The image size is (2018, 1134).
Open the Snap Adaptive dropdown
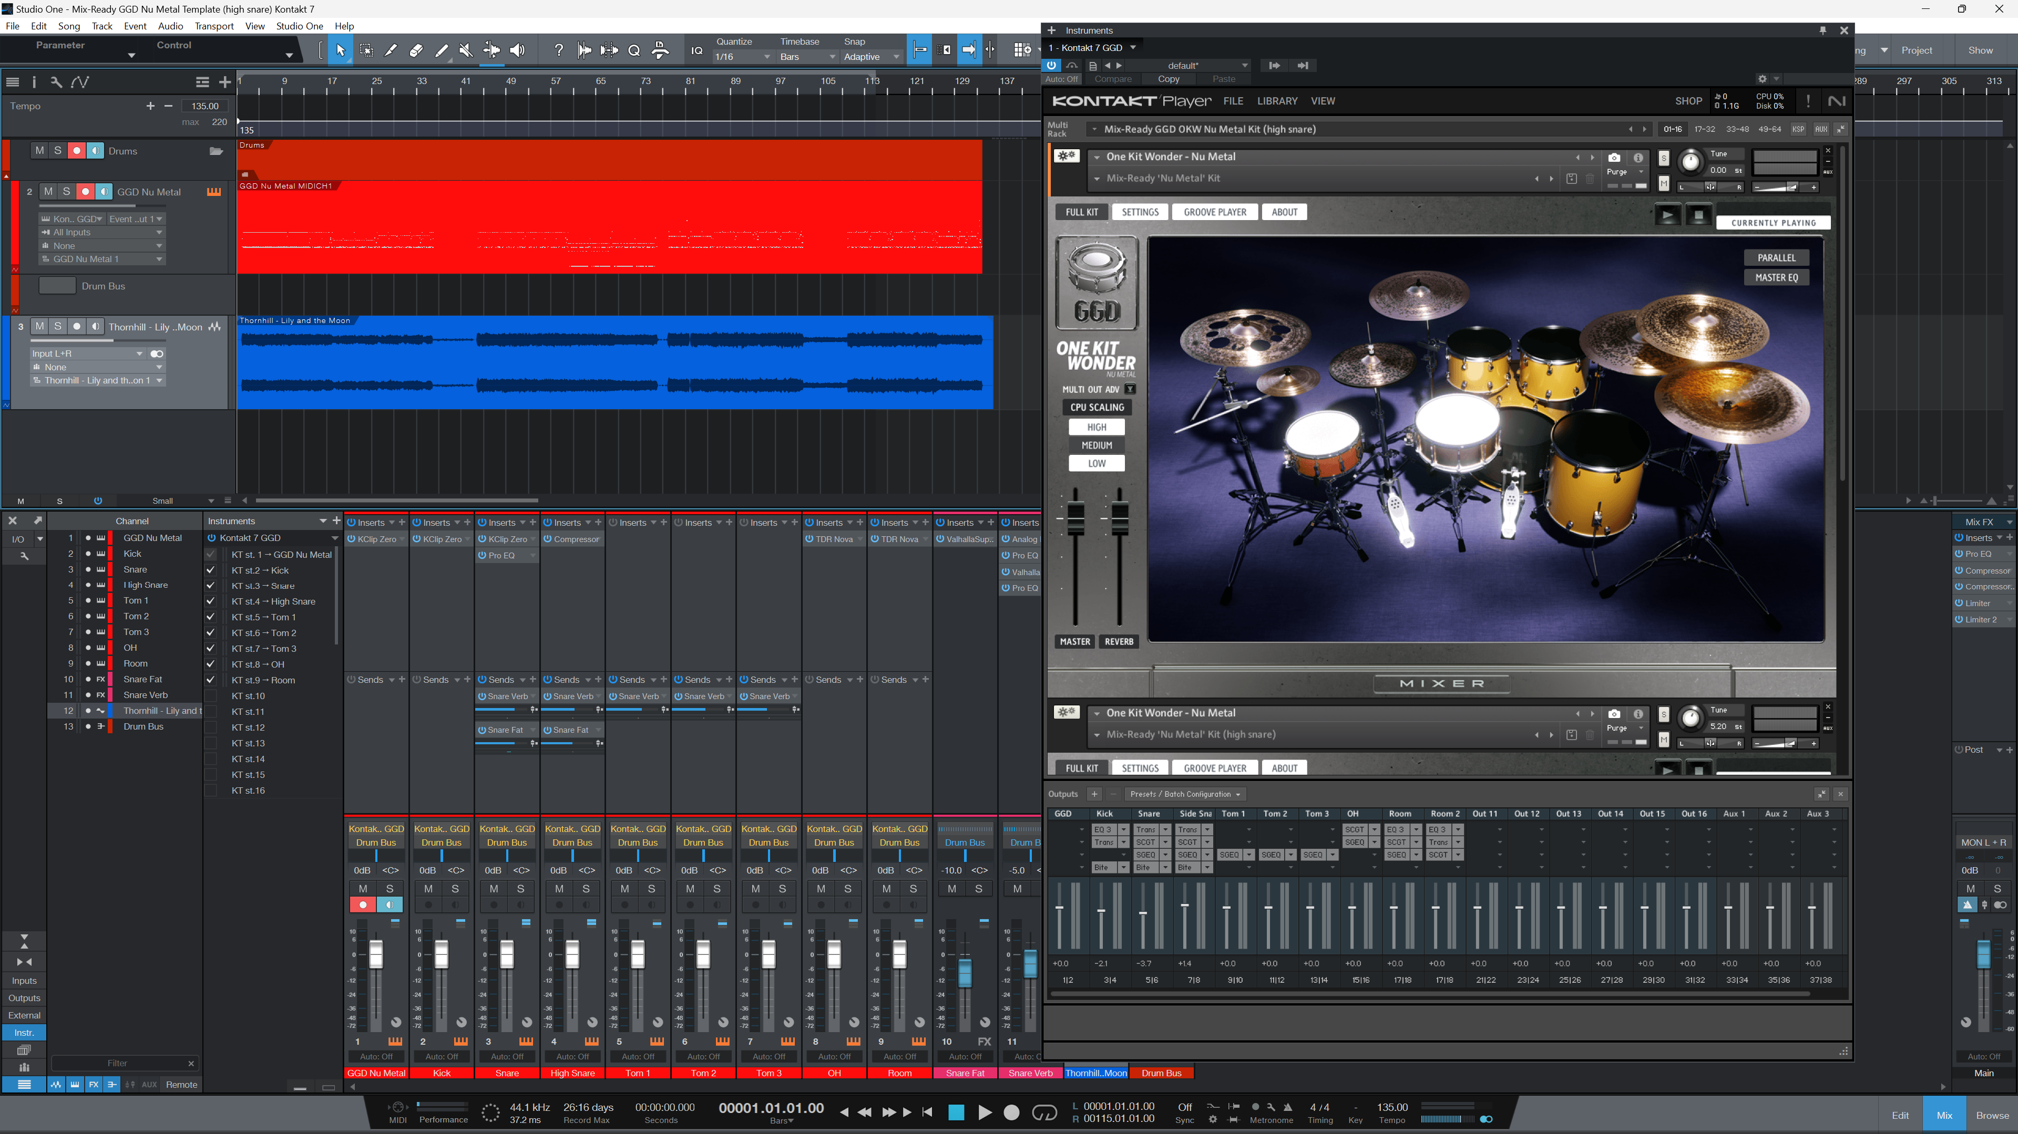[x=871, y=57]
